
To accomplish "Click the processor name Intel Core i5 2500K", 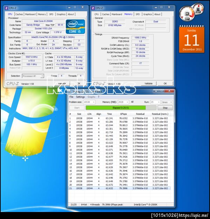I will 43,21.
